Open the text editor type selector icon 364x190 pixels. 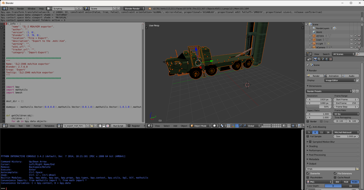5,126
